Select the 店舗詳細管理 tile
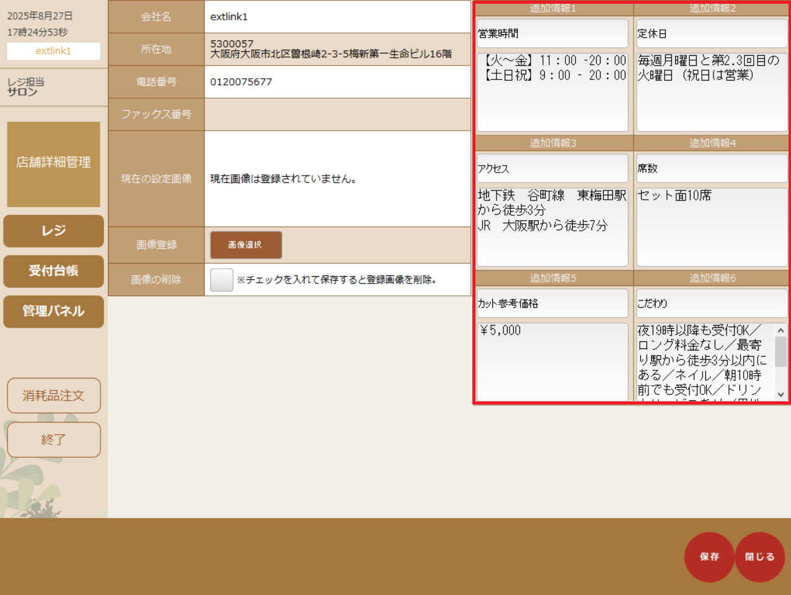The width and height of the screenshot is (791, 595). [53, 164]
